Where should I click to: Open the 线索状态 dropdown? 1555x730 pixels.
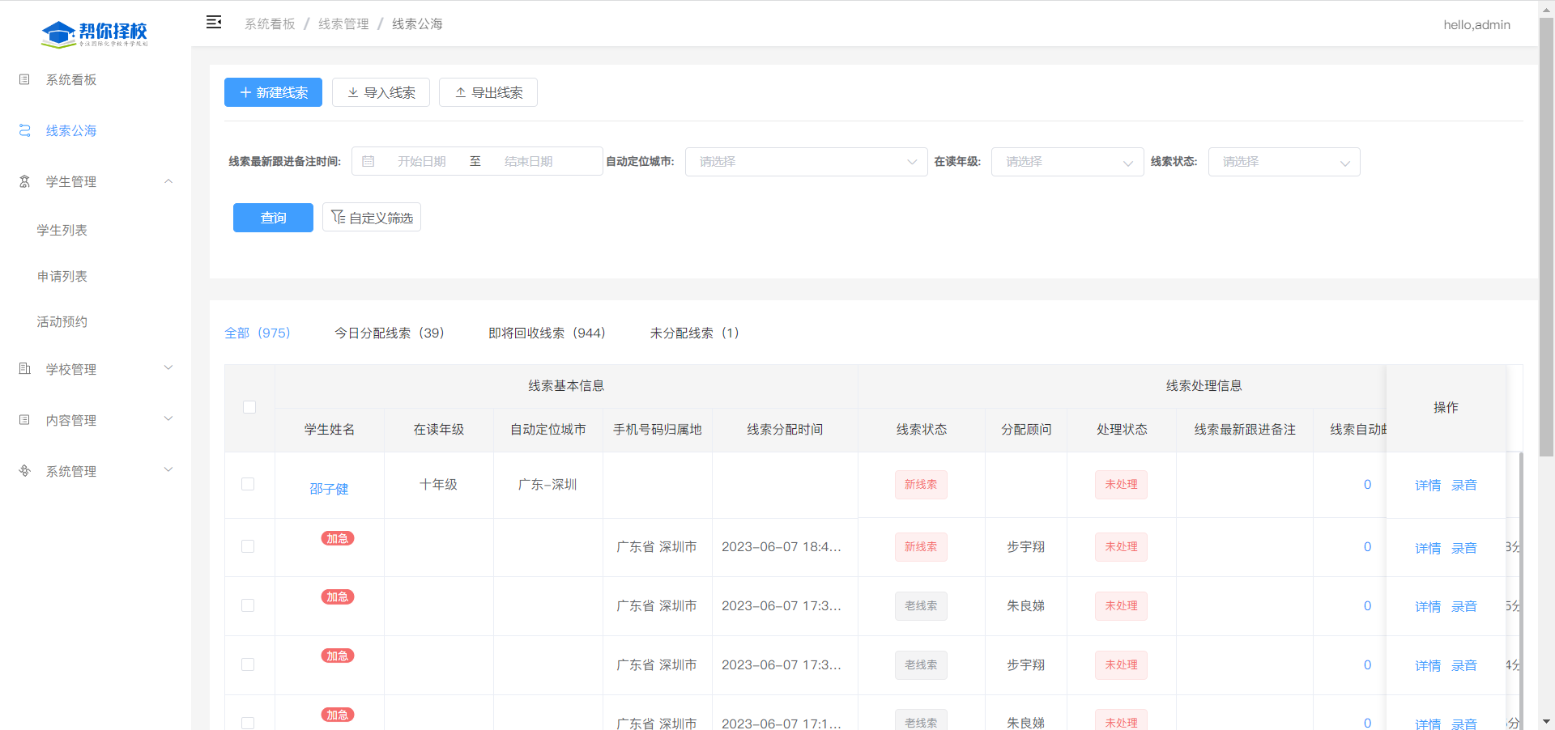(1284, 162)
